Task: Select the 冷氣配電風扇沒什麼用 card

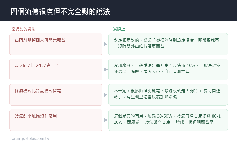Action: (56, 120)
